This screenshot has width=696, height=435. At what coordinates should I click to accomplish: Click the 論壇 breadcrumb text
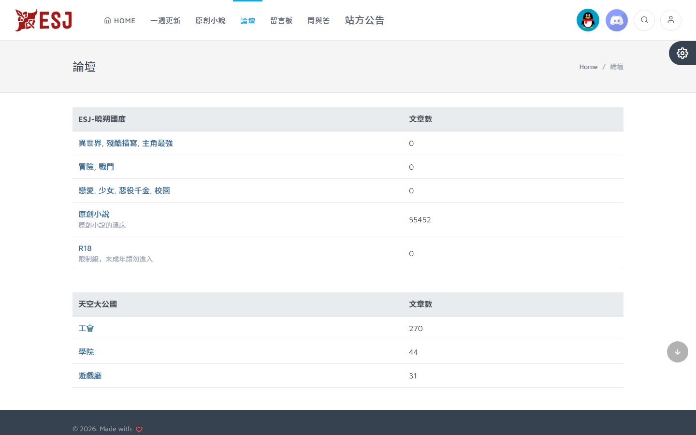click(x=617, y=67)
